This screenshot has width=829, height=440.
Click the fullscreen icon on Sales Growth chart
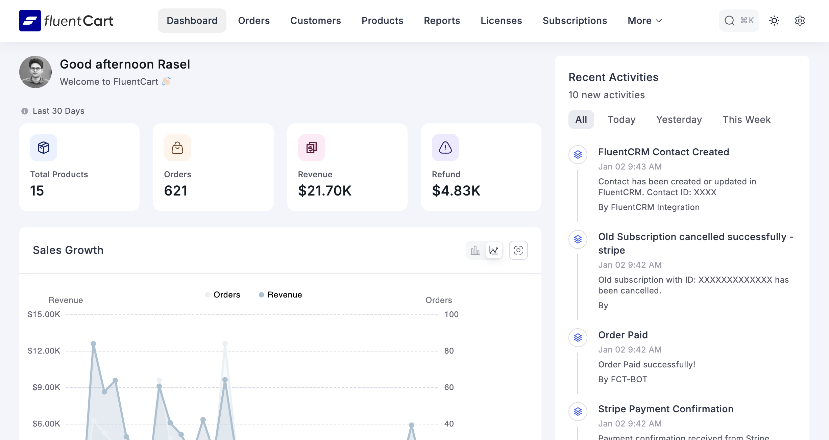pyautogui.click(x=518, y=250)
